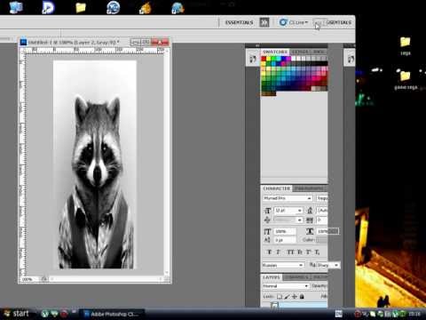
Task: Click the baseline shift icon
Action: [x=267, y=240]
